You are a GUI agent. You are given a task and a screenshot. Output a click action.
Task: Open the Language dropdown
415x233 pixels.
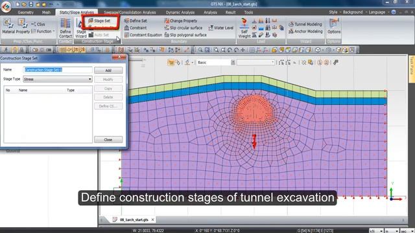tap(379, 12)
